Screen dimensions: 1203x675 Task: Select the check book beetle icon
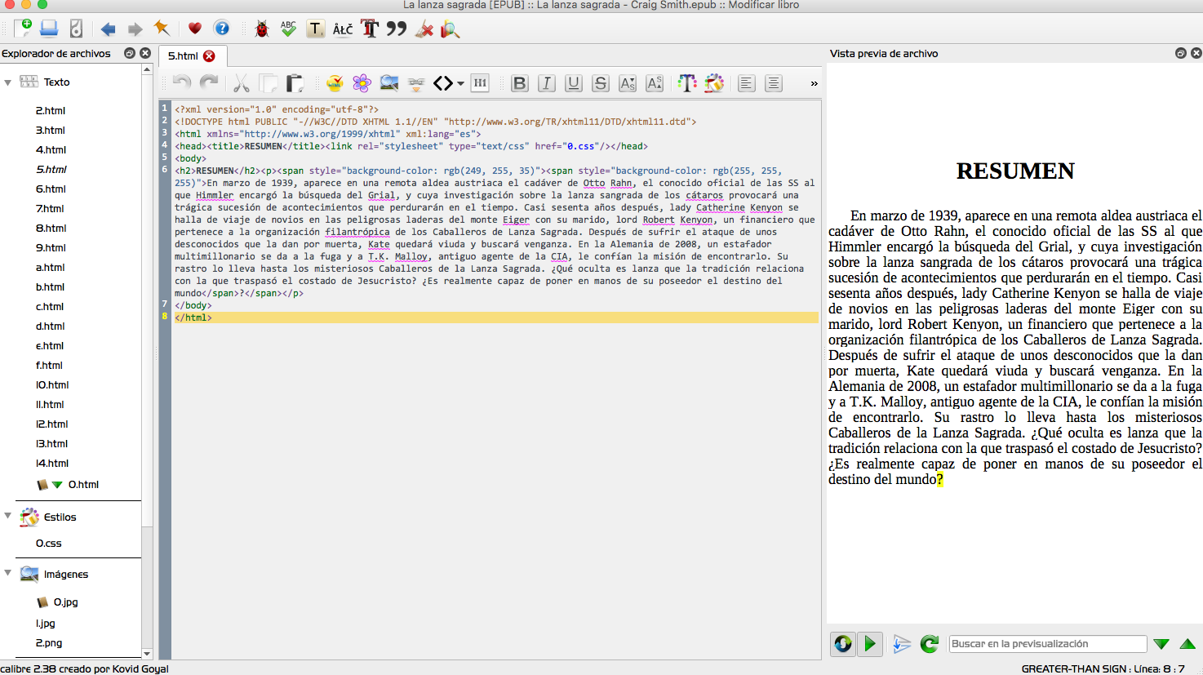pyautogui.click(x=262, y=29)
